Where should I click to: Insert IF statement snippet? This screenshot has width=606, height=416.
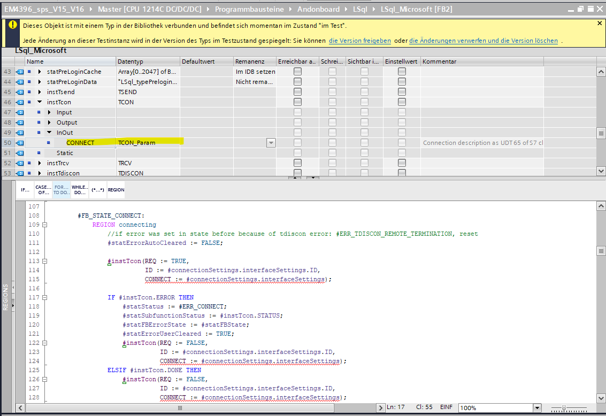[x=25, y=190]
